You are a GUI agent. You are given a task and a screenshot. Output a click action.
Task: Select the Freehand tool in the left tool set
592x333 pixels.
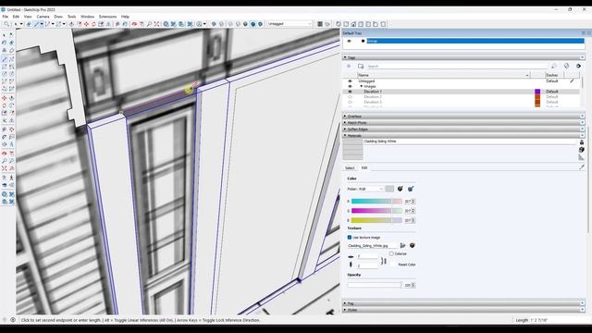(11, 59)
